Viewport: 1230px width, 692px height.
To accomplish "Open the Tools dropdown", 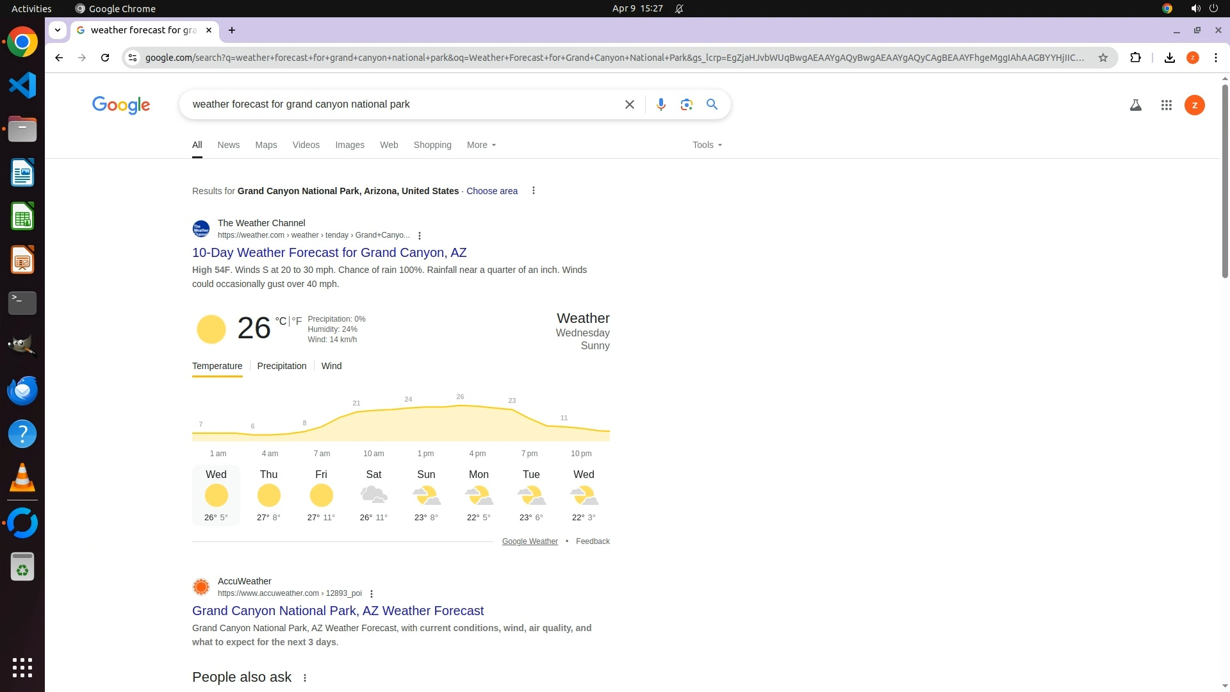I will [x=707, y=145].
